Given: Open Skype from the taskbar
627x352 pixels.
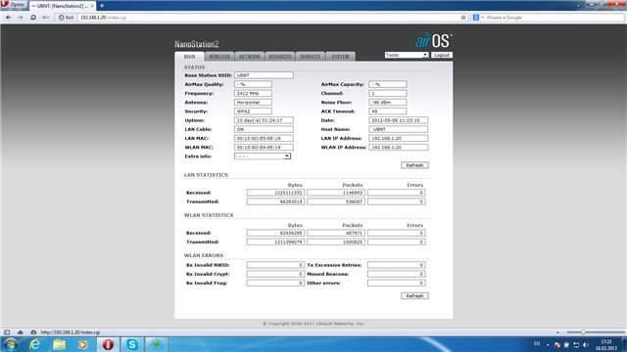Looking at the screenshot, I should point(132,344).
